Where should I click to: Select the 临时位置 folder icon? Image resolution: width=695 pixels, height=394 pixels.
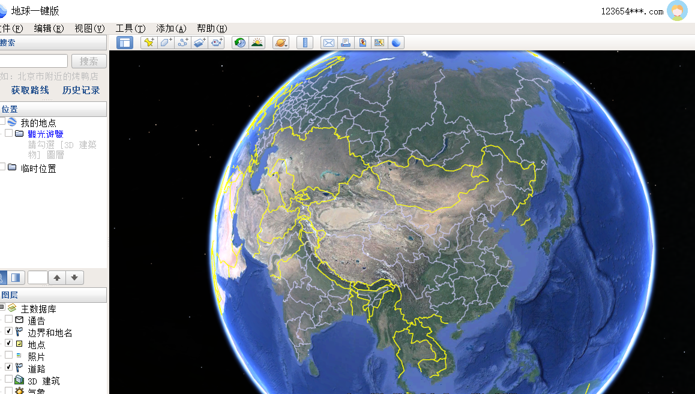(13, 167)
